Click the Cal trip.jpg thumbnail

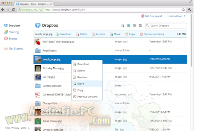(x=38, y=77)
